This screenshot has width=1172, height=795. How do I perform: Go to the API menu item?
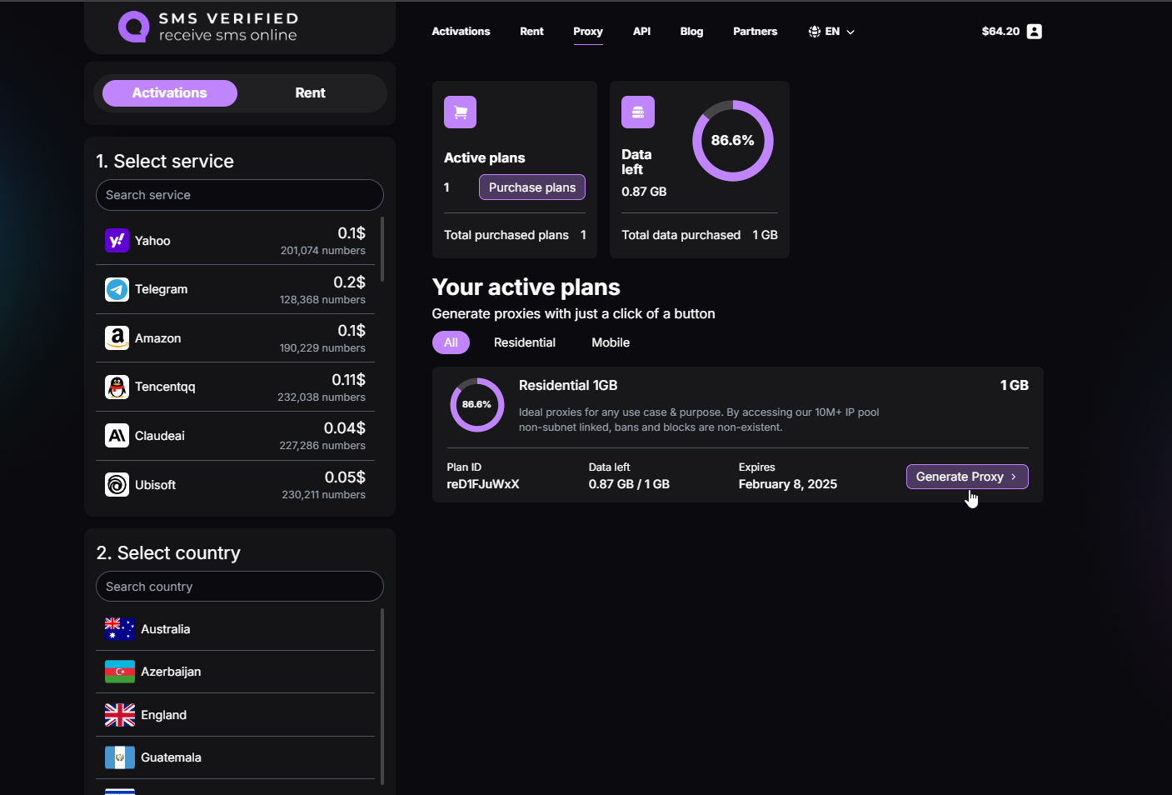click(641, 32)
